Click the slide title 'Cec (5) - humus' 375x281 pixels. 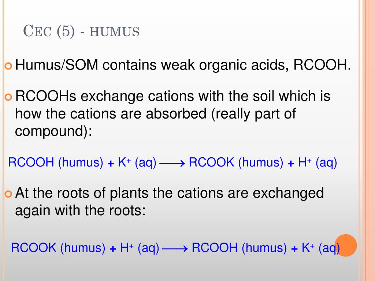point(81,31)
